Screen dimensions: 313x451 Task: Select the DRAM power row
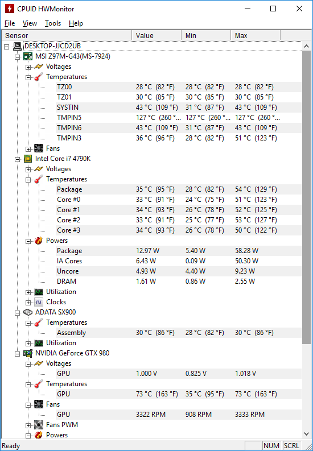[178, 282]
